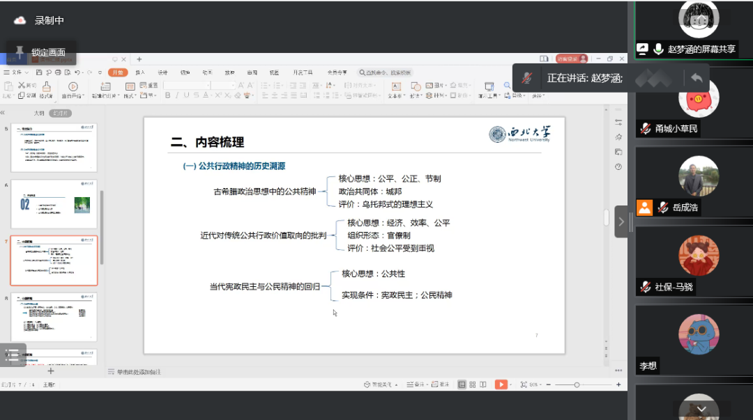Start slideshow with orange play button
Viewport: 753px width, 420px height.
501,384
